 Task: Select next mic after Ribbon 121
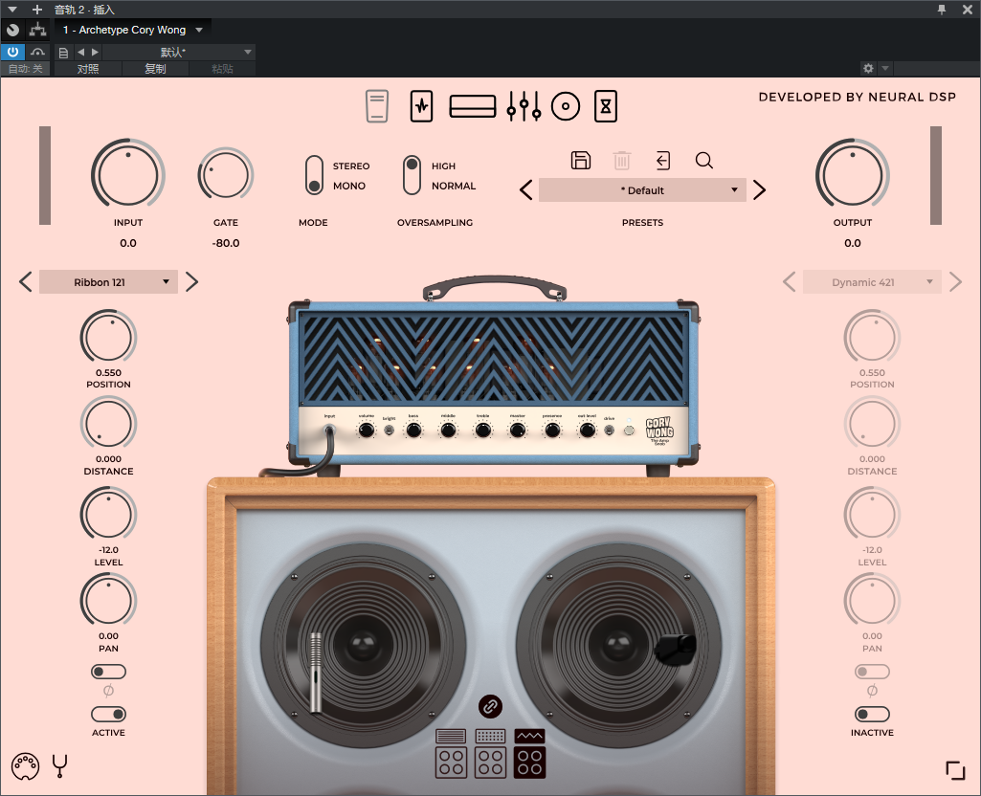pos(192,282)
